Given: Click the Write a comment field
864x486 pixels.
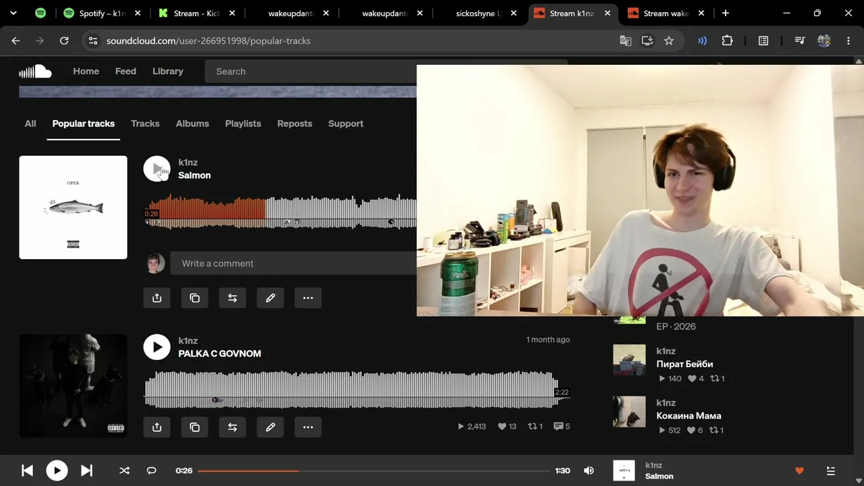Looking at the screenshot, I should click(x=294, y=263).
